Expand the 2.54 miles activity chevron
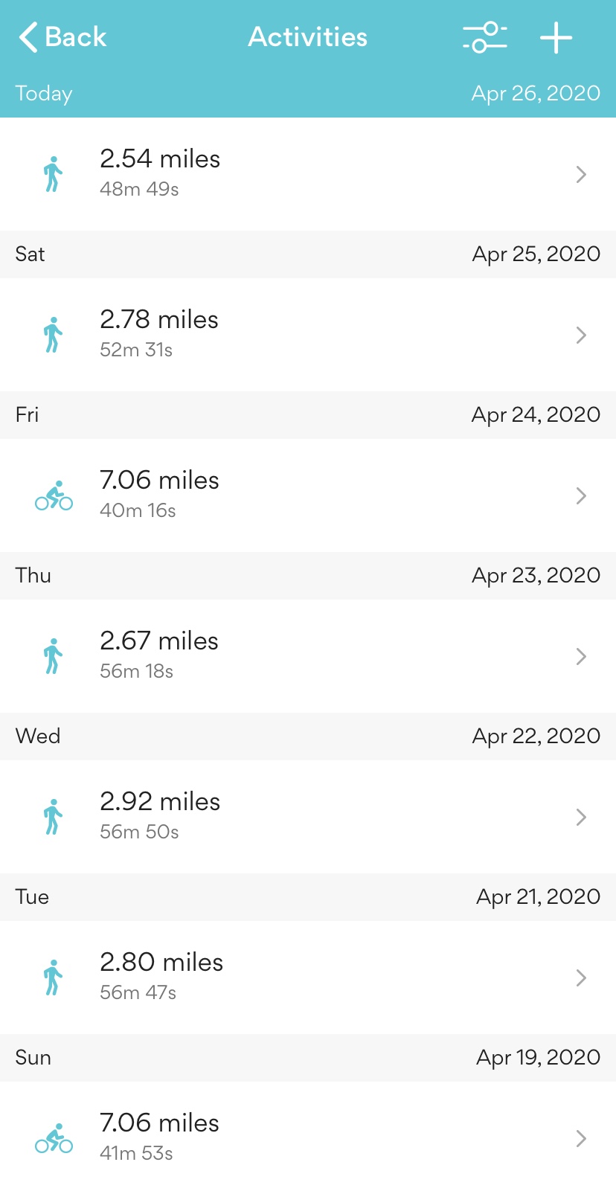This screenshot has height=1194, width=616. point(581,174)
